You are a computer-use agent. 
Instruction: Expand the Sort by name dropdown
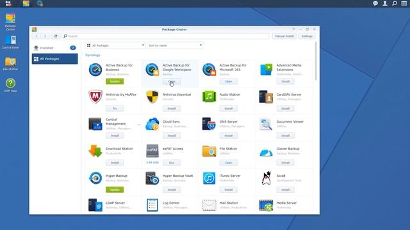pos(175,45)
